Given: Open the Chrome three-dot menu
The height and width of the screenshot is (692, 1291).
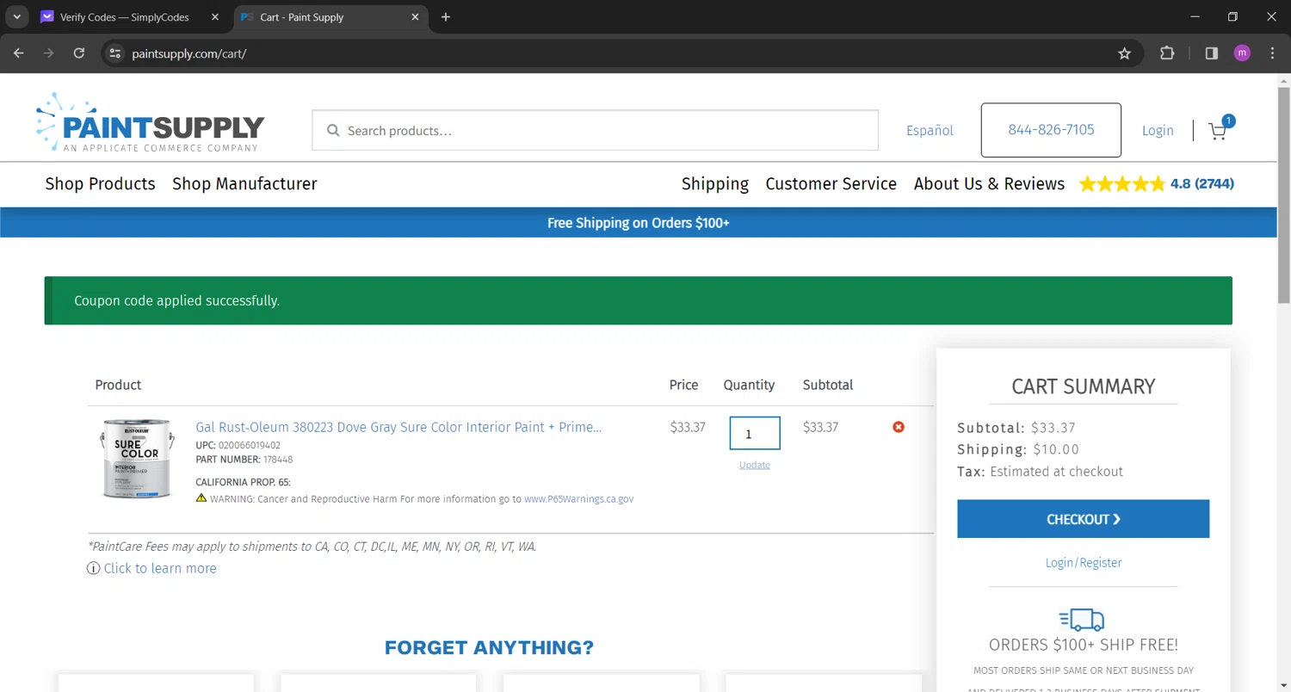Looking at the screenshot, I should [1273, 53].
